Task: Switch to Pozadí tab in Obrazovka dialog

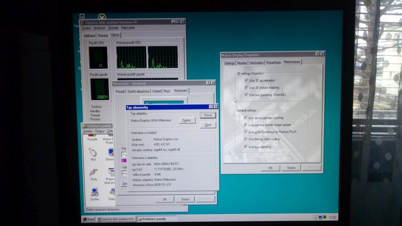Action: tap(120, 91)
